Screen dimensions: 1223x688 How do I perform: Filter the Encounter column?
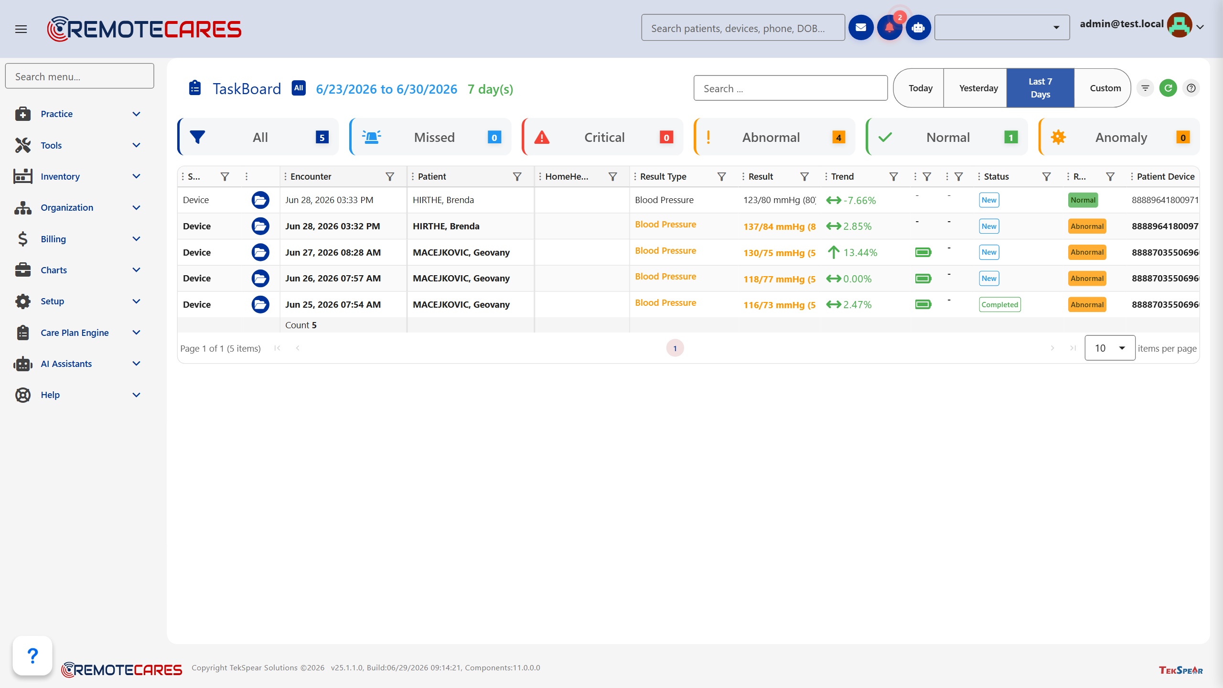(x=390, y=177)
